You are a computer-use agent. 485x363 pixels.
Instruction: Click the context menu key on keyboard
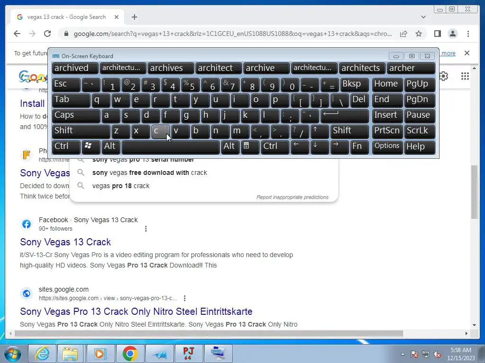pyautogui.click(x=250, y=147)
